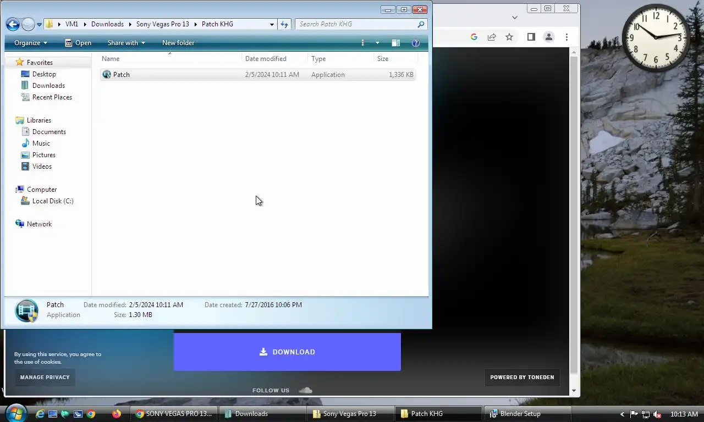Switch to Sony Vegas Pro 13 taskbar window
The height and width of the screenshot is (422, 704).
click(x=350, y=414)
